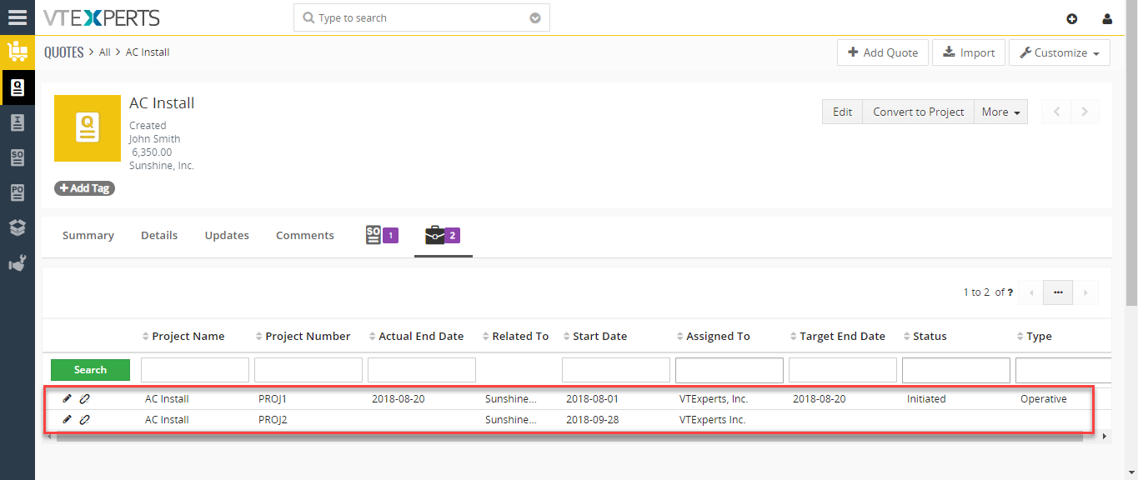
Task: Expand the More actions dropdown
Action: (x=1000, y=112)
